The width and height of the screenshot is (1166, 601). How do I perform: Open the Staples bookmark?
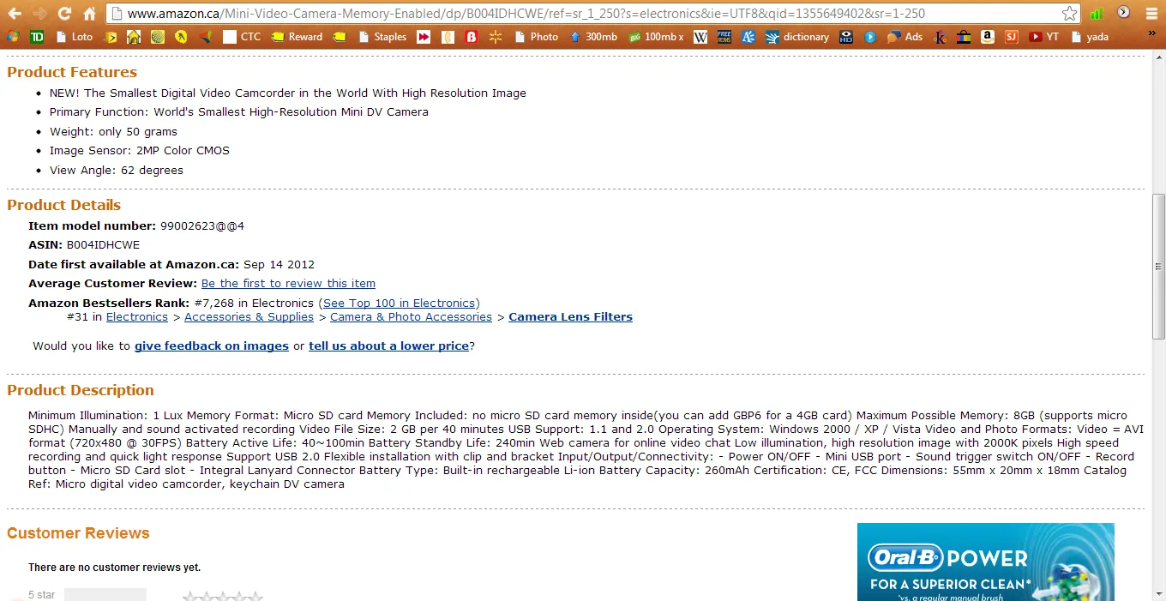click(x=382, y=37)
